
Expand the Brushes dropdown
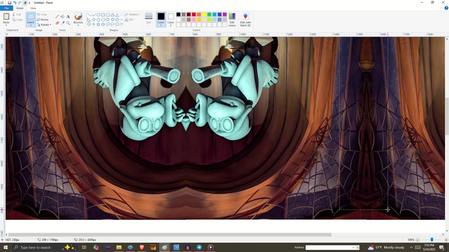tap(78, 25)
